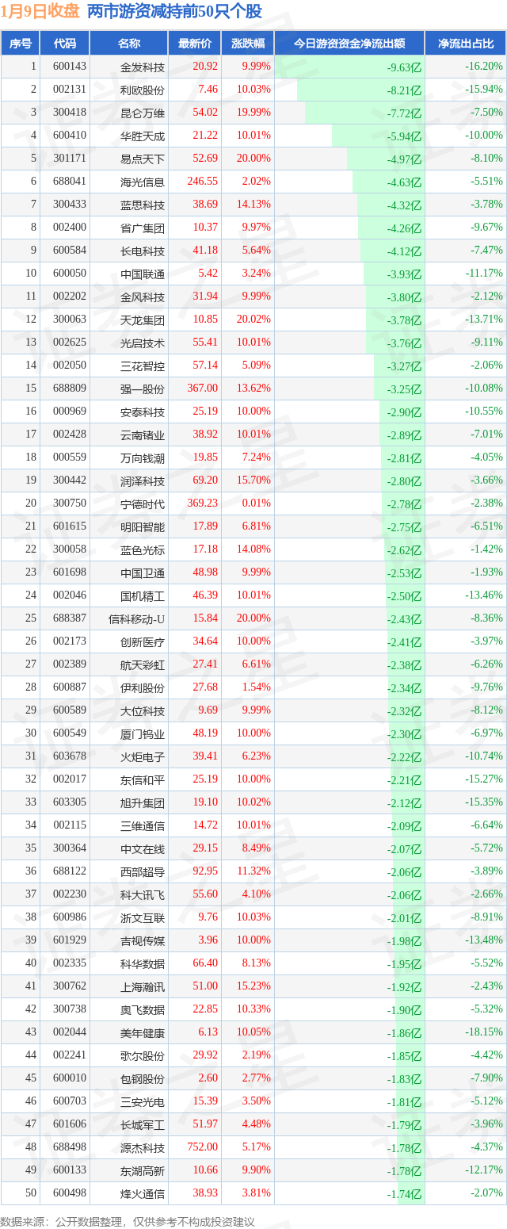Select stock name 长城军工

[143, 1124]
